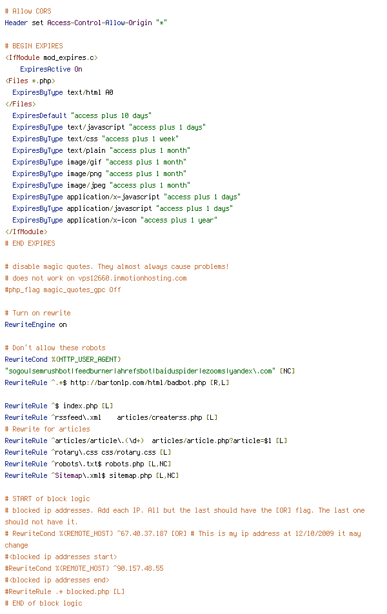This screenshot has width=387, height=614.
Task: Click the 'Header' keyword on CORS line
Action: tap(16, 23)
